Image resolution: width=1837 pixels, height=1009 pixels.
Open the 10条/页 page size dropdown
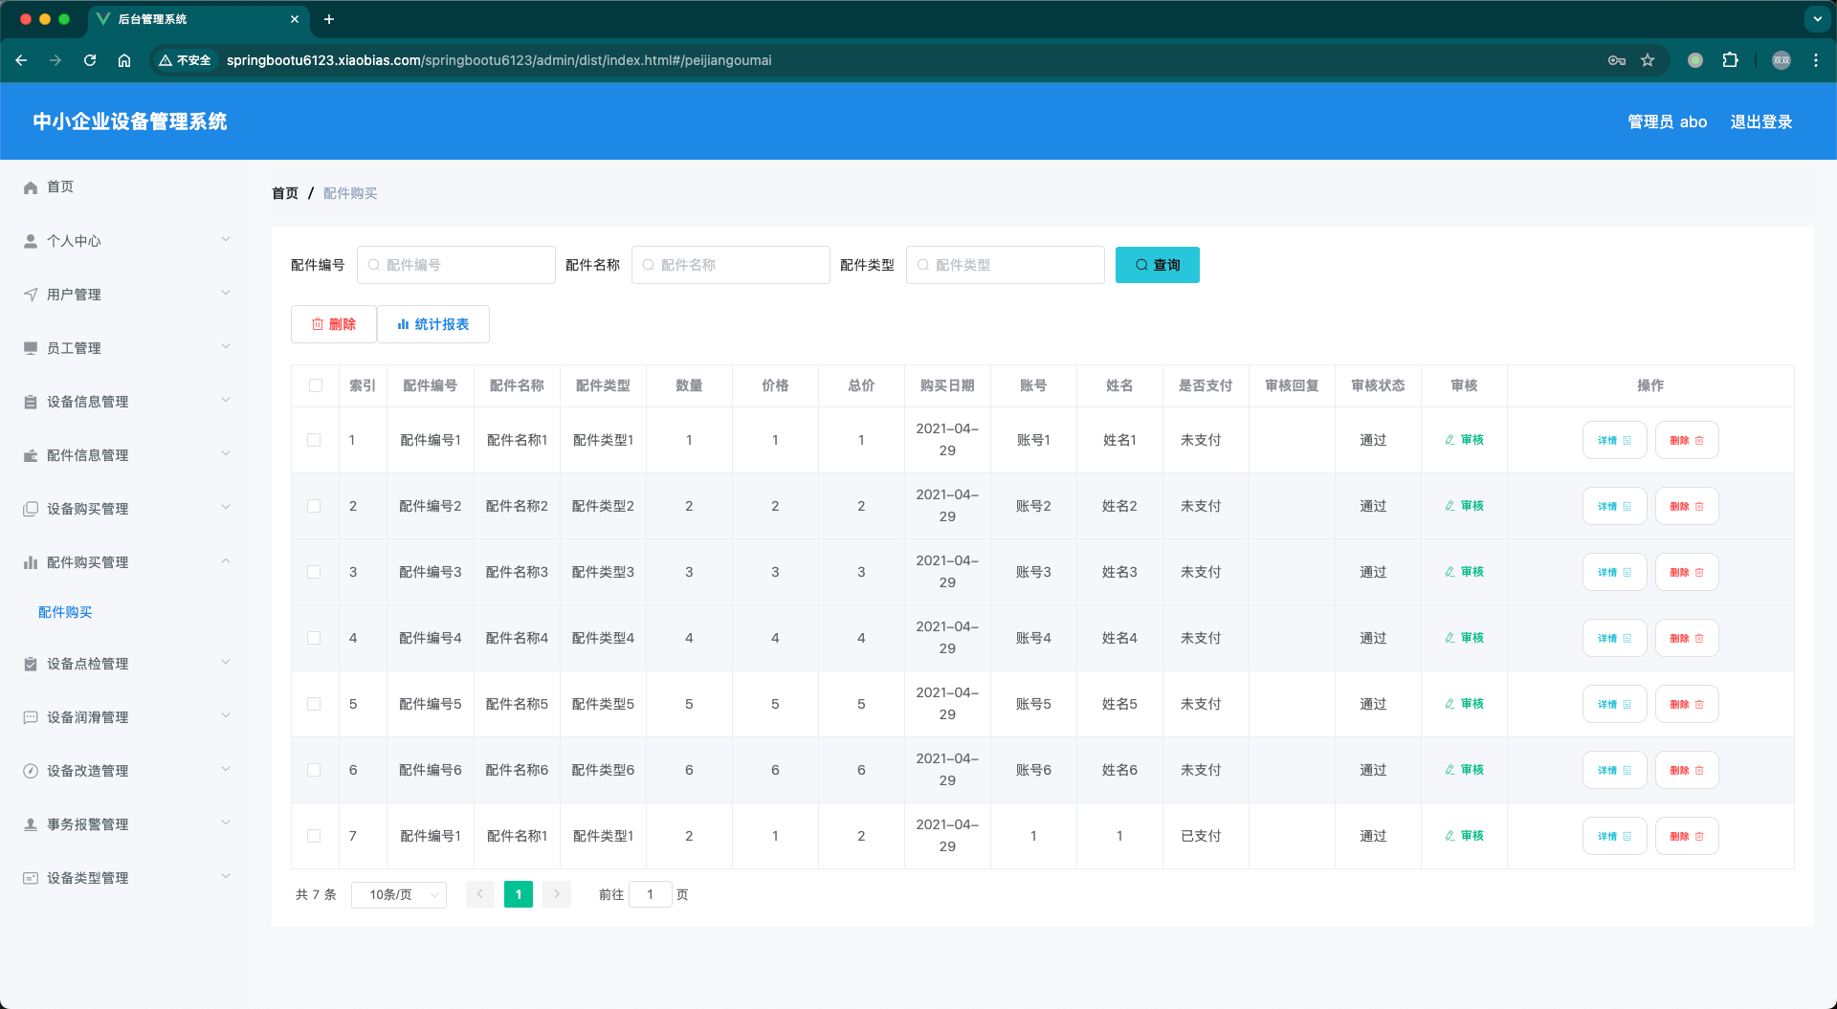(x=399, y=895)
